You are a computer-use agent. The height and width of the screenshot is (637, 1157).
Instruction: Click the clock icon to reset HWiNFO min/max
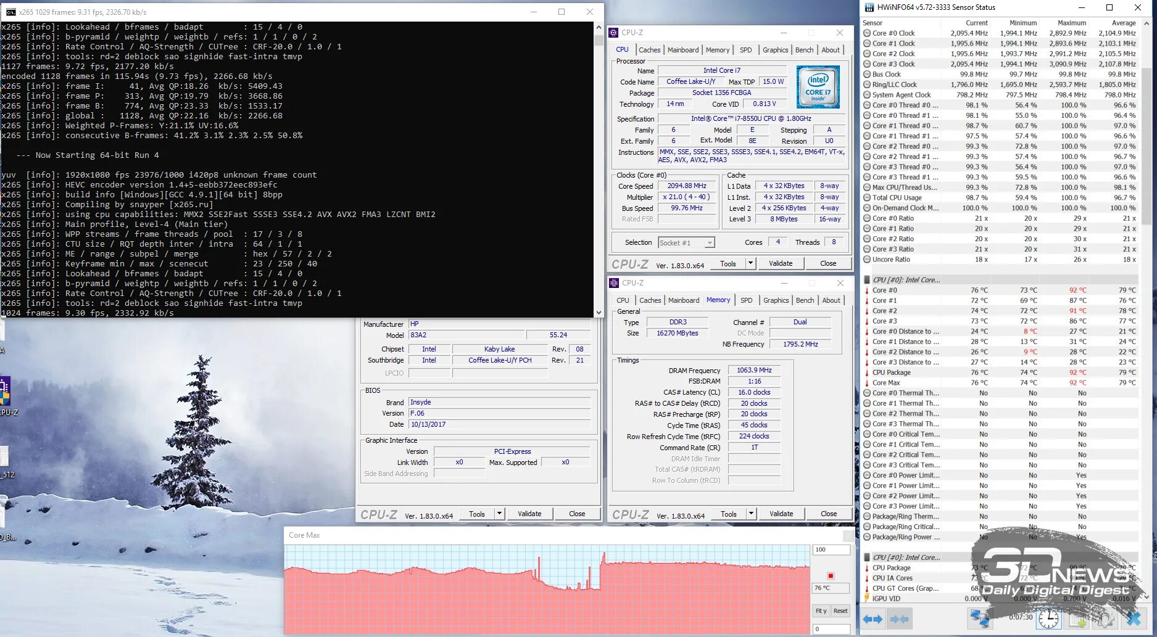[1048, 619]
